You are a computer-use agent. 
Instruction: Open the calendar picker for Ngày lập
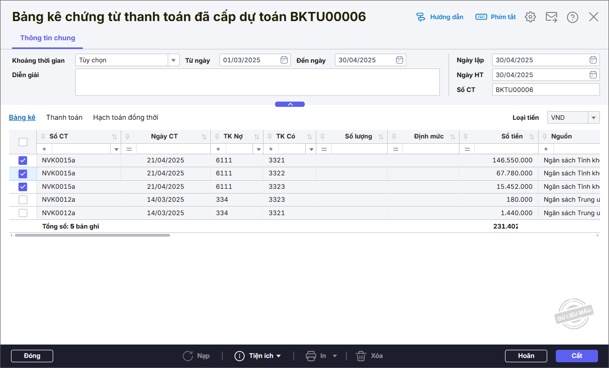(x=593, y=60)
